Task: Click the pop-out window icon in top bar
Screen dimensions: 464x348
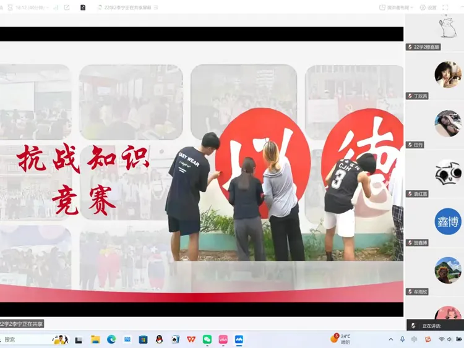Action: coord(67,7)
